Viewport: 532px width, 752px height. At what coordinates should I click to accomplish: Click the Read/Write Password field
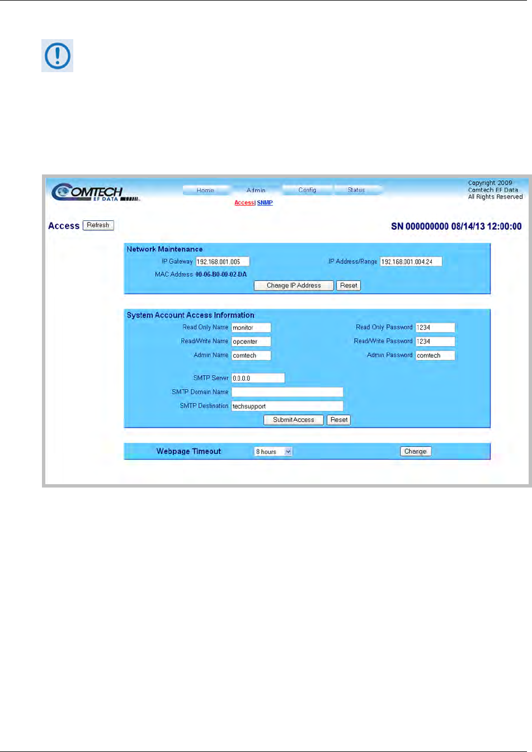coord(435,342)
